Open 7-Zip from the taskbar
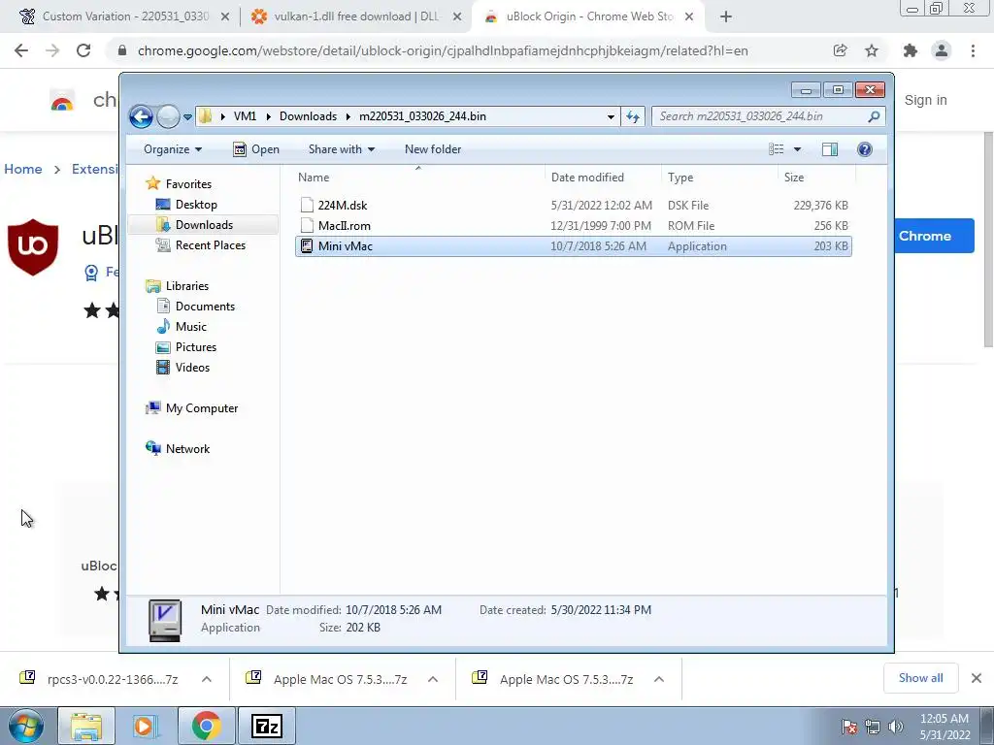Viewport: 994px width, 745px height. pos(267,726)
